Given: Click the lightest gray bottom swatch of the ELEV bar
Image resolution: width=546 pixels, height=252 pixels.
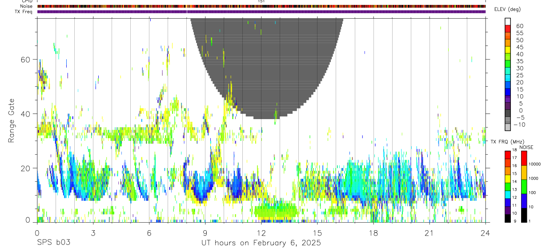Looking at the screenshot, I should pyautogui.click(x=508, y=128).
